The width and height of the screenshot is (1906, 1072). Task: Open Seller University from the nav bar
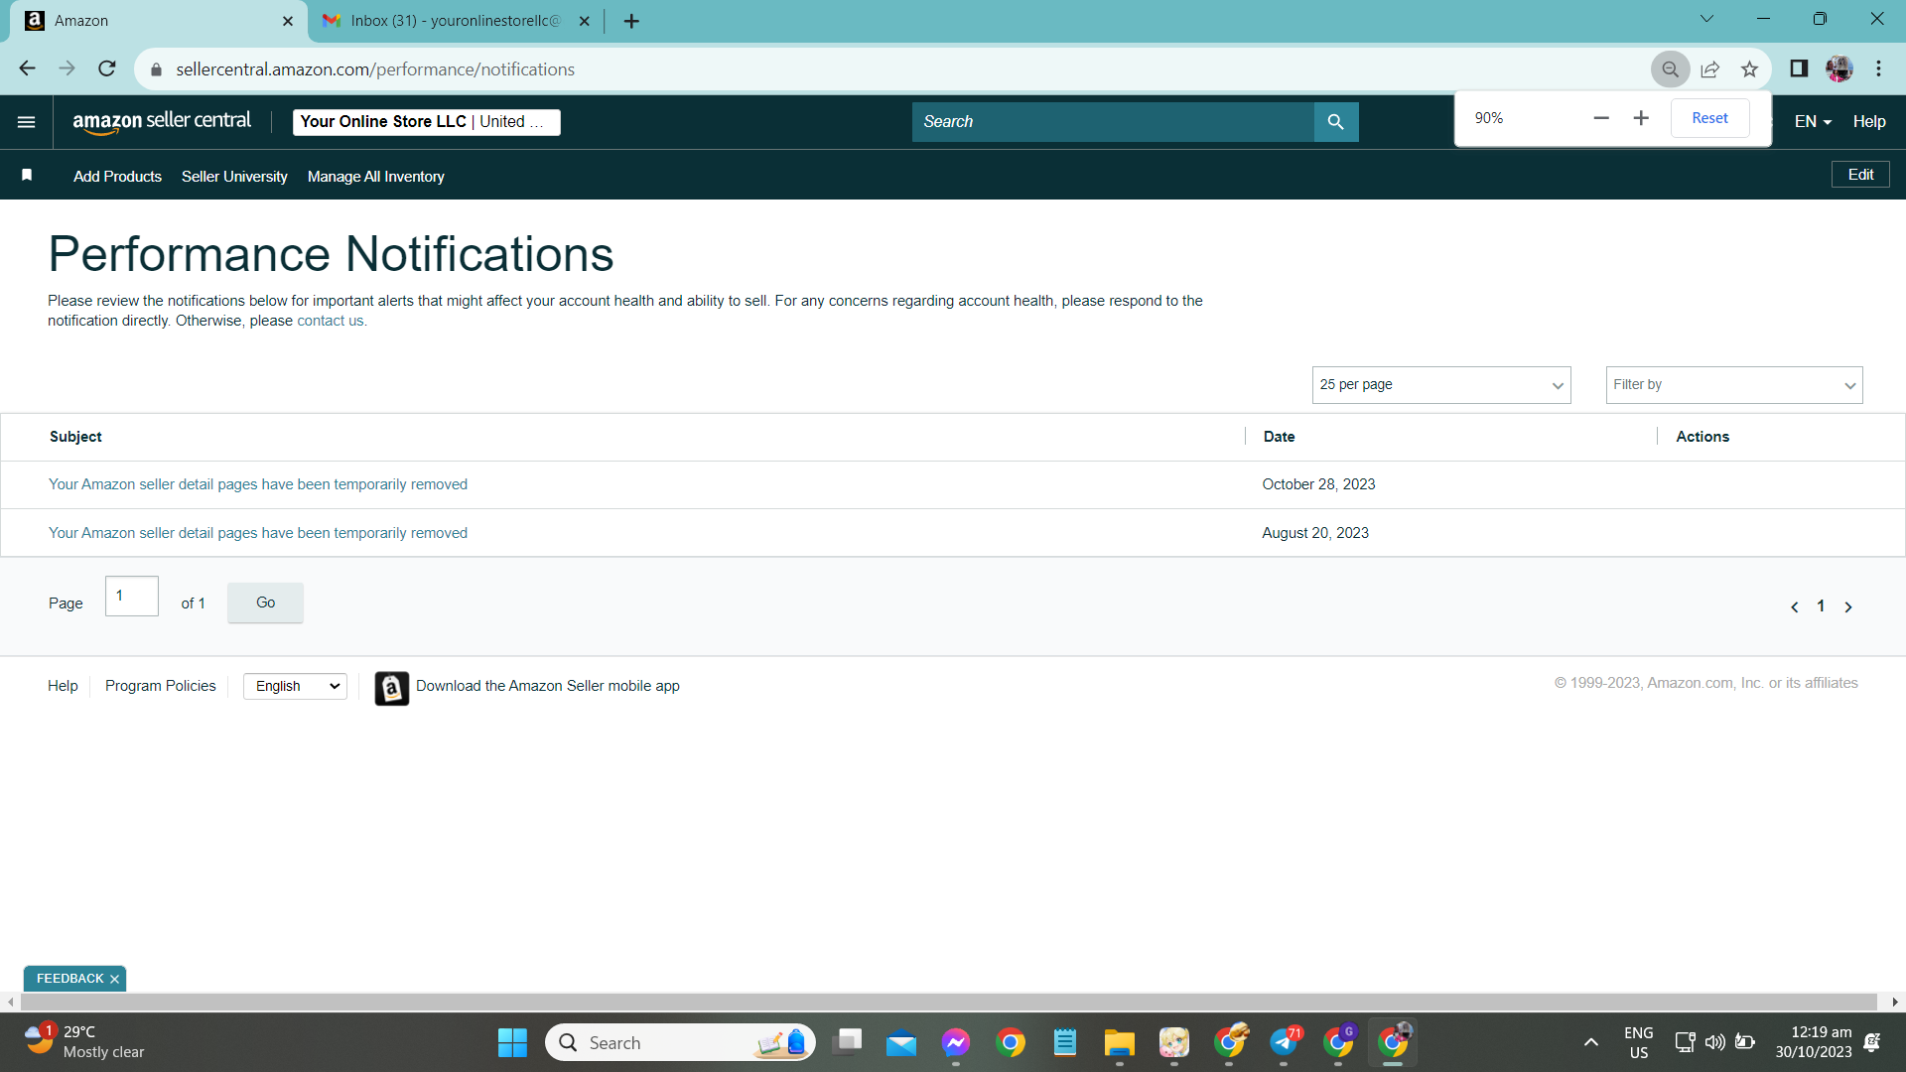234,177
